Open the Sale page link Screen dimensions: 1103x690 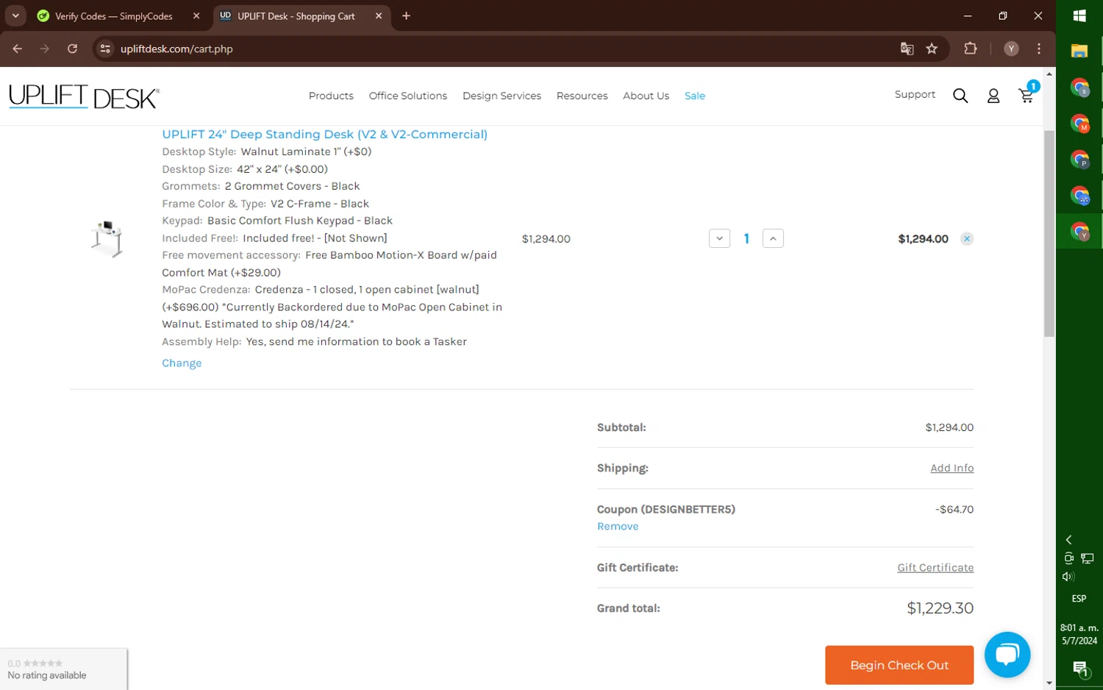695,96
